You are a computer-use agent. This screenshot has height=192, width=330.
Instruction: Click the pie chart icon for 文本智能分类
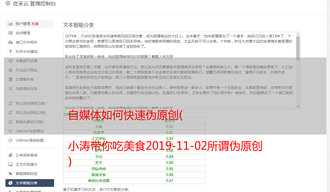[11, 183]
